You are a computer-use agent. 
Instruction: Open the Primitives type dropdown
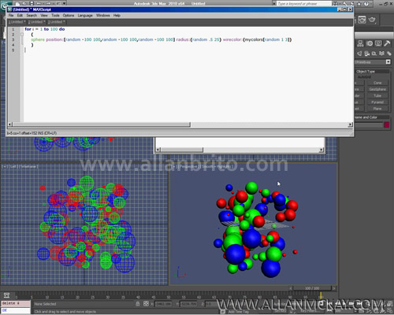coord(388,62)
